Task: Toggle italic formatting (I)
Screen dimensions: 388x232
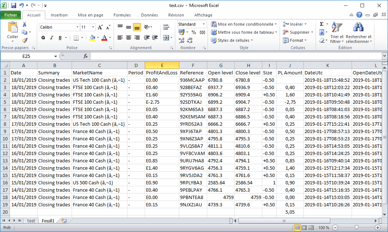Action: tap(51, 38)
